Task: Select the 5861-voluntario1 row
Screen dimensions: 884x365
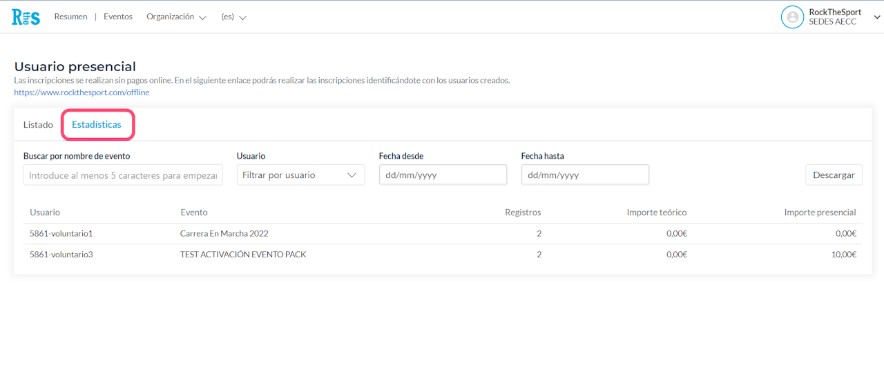Action: [61, 234]
